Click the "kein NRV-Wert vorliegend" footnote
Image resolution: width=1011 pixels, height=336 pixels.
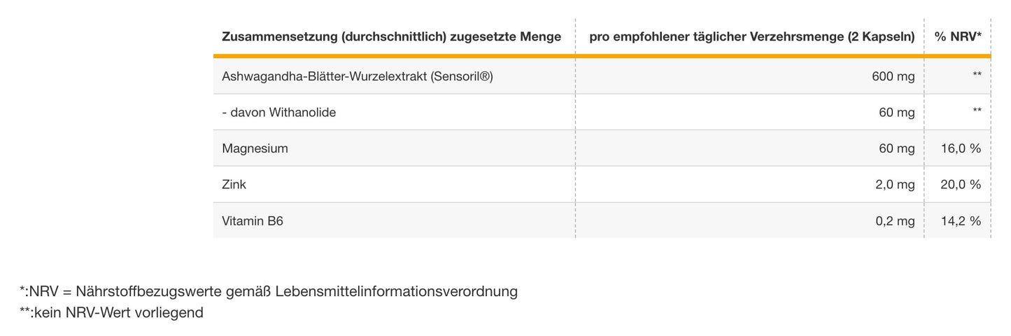112,313
